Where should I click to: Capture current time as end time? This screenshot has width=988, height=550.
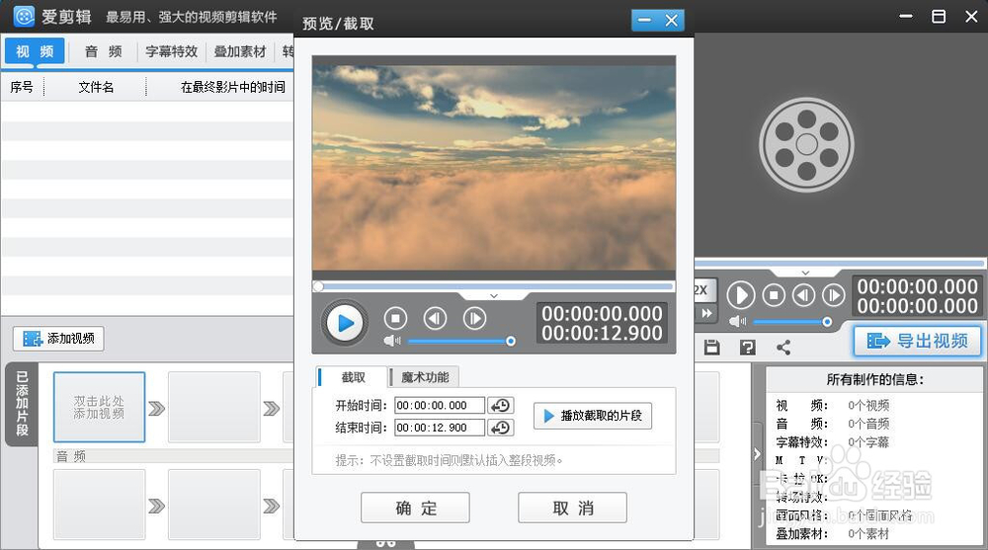[501, 428]
